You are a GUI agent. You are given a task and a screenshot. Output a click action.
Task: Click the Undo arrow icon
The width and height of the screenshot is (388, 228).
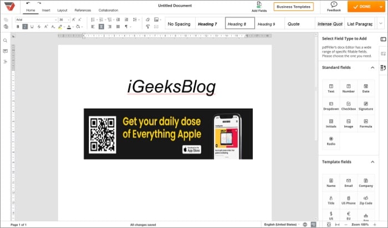tap(28, 3)
